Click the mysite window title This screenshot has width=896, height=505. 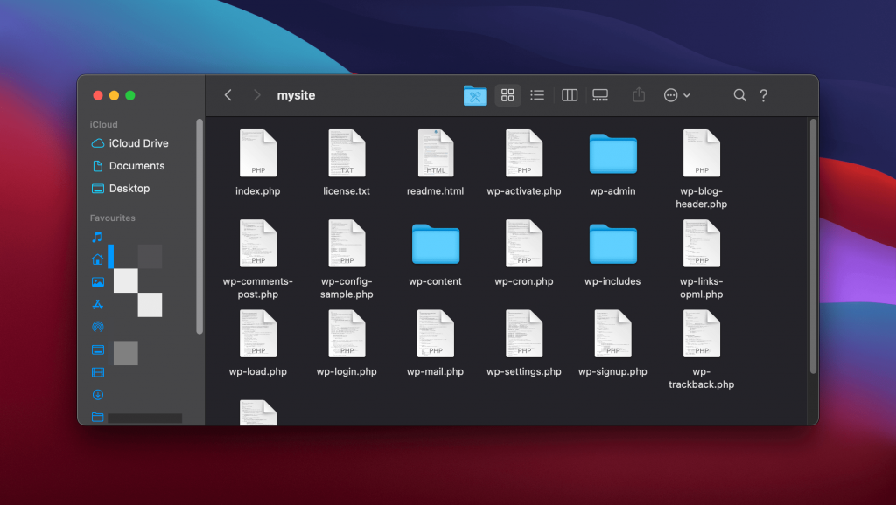296,95
